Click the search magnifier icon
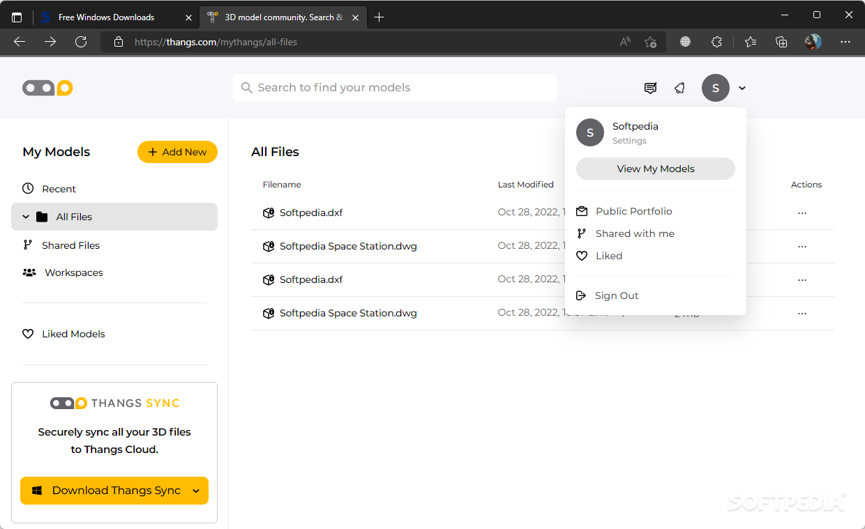865x529 pixels. [246, 88]
